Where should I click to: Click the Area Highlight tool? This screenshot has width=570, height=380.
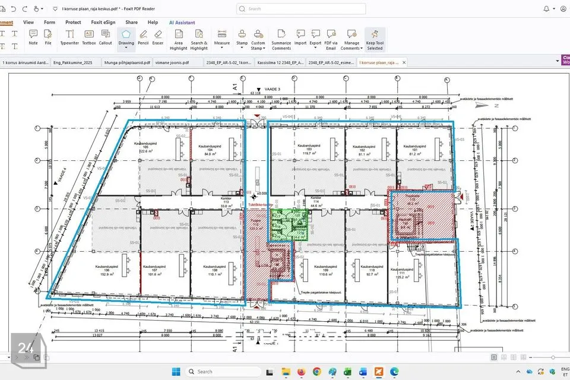[178, 39]
